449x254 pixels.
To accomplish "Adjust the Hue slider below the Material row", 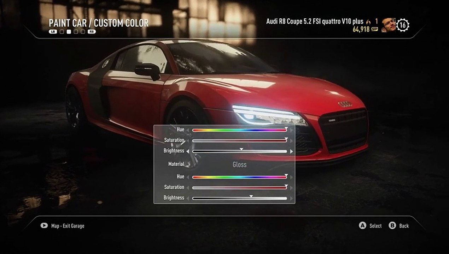I will coord(239,177).
